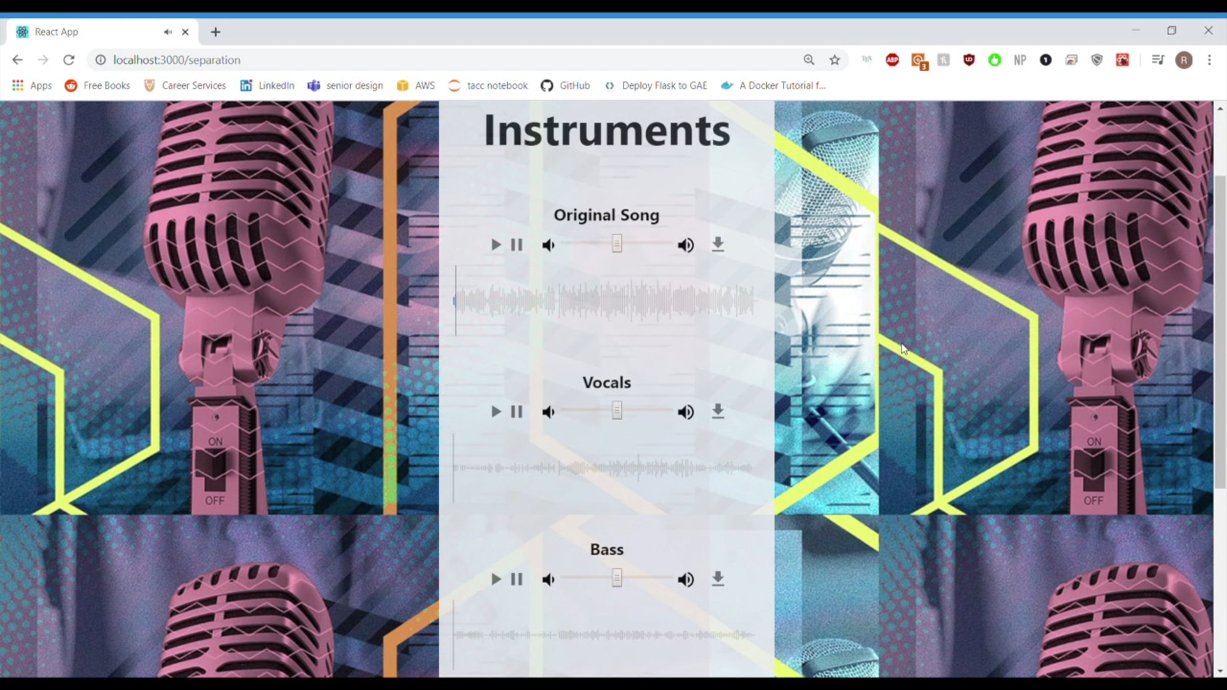Click inside the Original Song waveform
This screenshot has width=1227, height=690.
coord(603,301)
